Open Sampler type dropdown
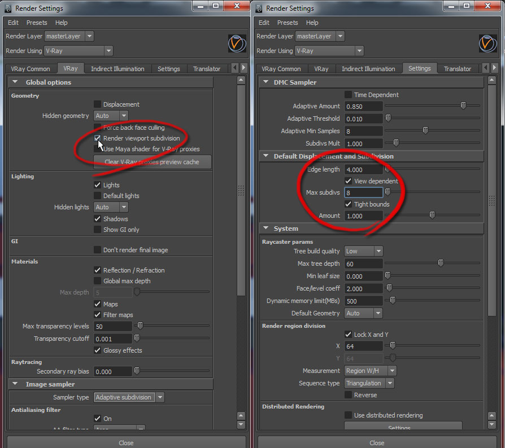Viewport: 505px width, 448px height. (x=129, y=397)
